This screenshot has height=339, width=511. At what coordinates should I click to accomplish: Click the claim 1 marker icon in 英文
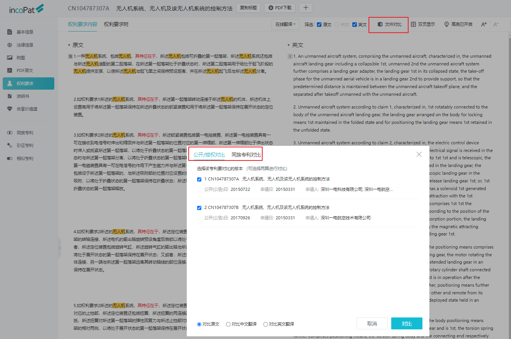tap(290, 56)
